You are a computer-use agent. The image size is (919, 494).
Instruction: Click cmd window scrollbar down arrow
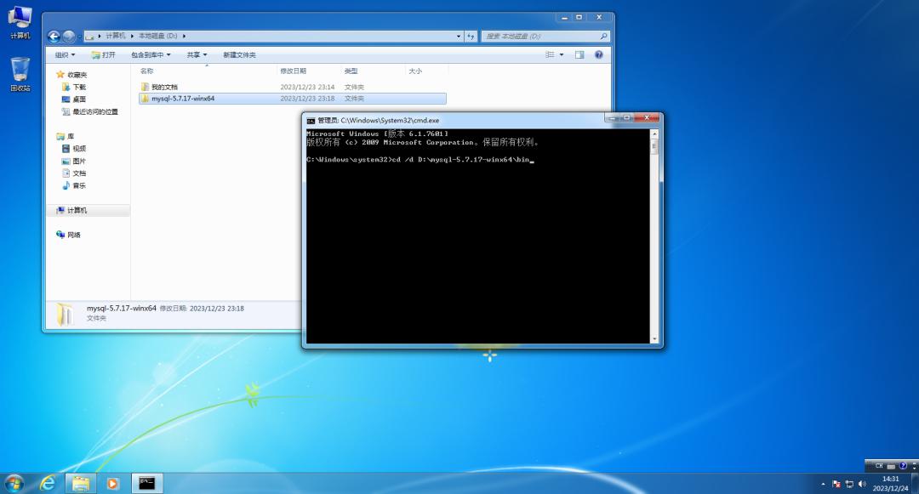[654, 339]
